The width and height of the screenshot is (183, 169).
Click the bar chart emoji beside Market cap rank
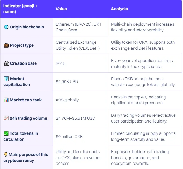(6, 100)
